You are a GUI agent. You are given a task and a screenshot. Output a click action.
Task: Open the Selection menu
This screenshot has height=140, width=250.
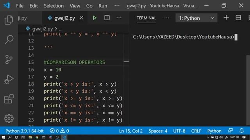pyautogui.click(x=54, y=6)
